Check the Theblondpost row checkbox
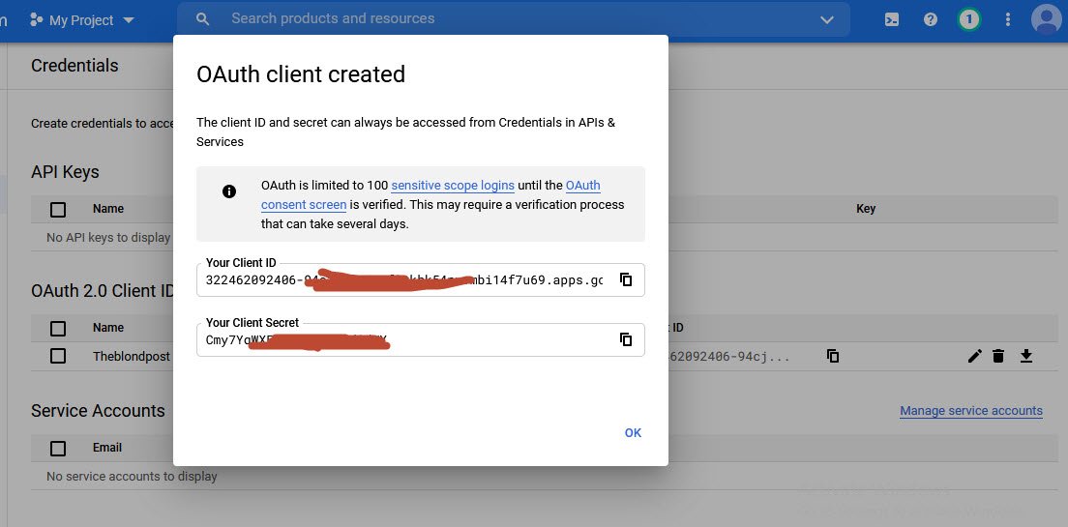 point(58,356)
